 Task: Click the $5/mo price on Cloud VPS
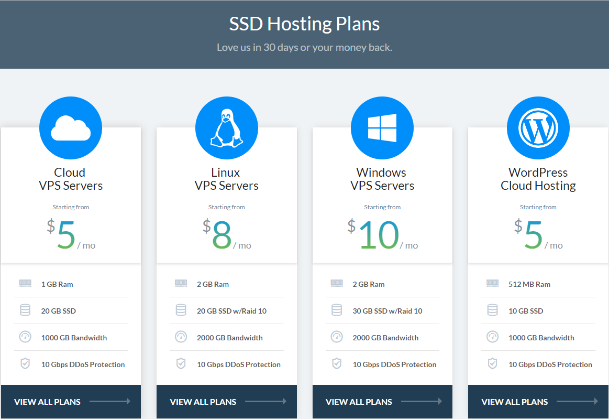coord(71,234)
